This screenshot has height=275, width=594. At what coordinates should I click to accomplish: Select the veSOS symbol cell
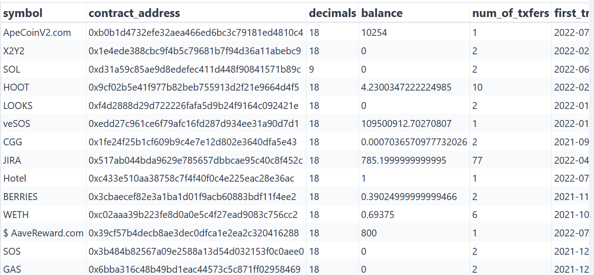pyautogui.click(x=17, y=124)
